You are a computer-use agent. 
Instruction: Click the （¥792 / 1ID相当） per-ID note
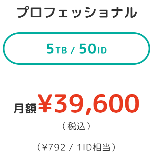coord(77,147)
